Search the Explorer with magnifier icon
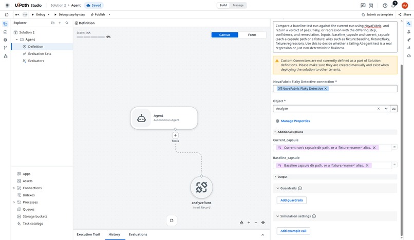The height and width of the screenshot is (240, 414). click(x=67, y=23)
